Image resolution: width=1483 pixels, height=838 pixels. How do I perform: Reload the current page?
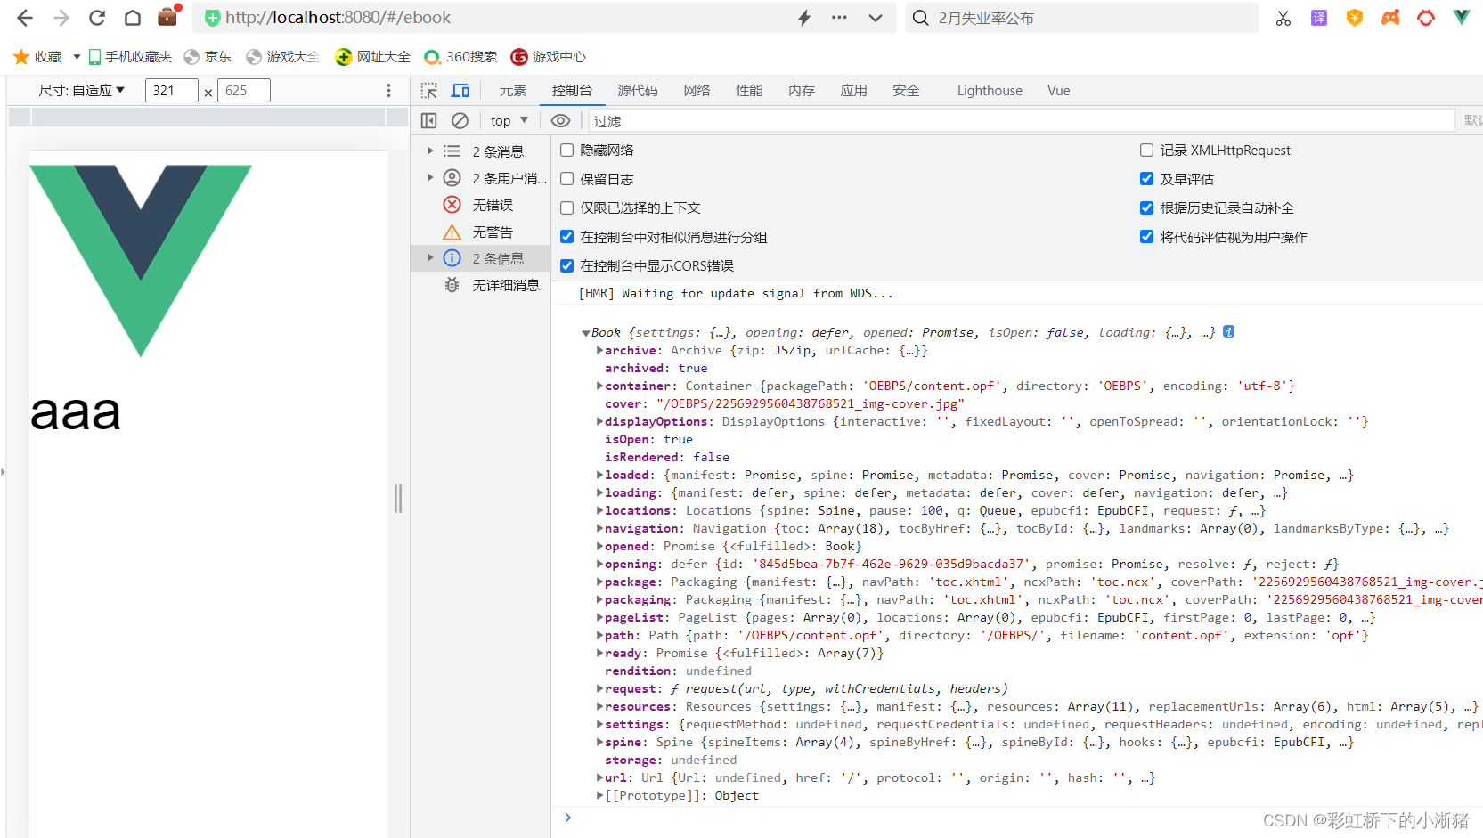97,18
